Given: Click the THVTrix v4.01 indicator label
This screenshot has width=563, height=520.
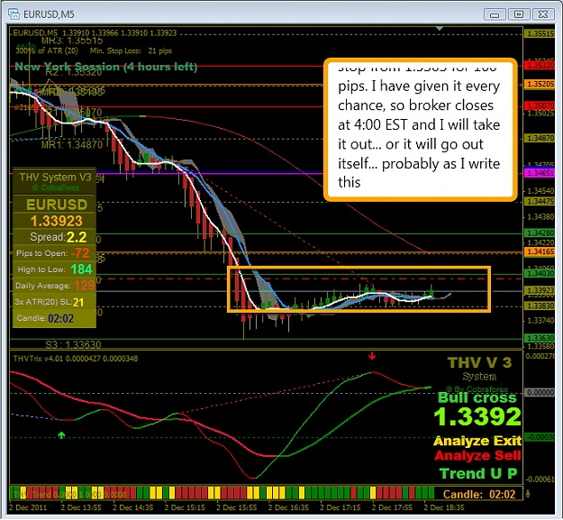Looking at the screenshot, I should [x=76, y=359].
